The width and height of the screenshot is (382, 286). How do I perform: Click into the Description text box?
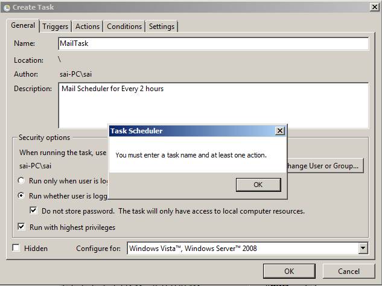point(214,105)
